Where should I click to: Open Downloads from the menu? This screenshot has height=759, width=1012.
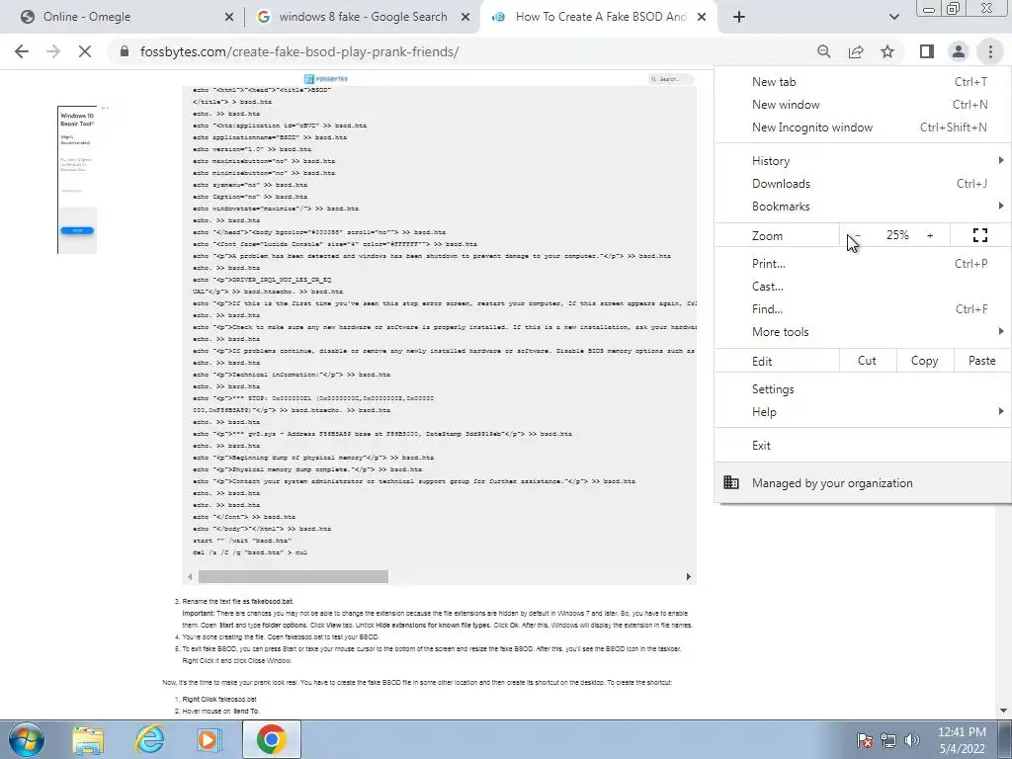coord(863,183)
